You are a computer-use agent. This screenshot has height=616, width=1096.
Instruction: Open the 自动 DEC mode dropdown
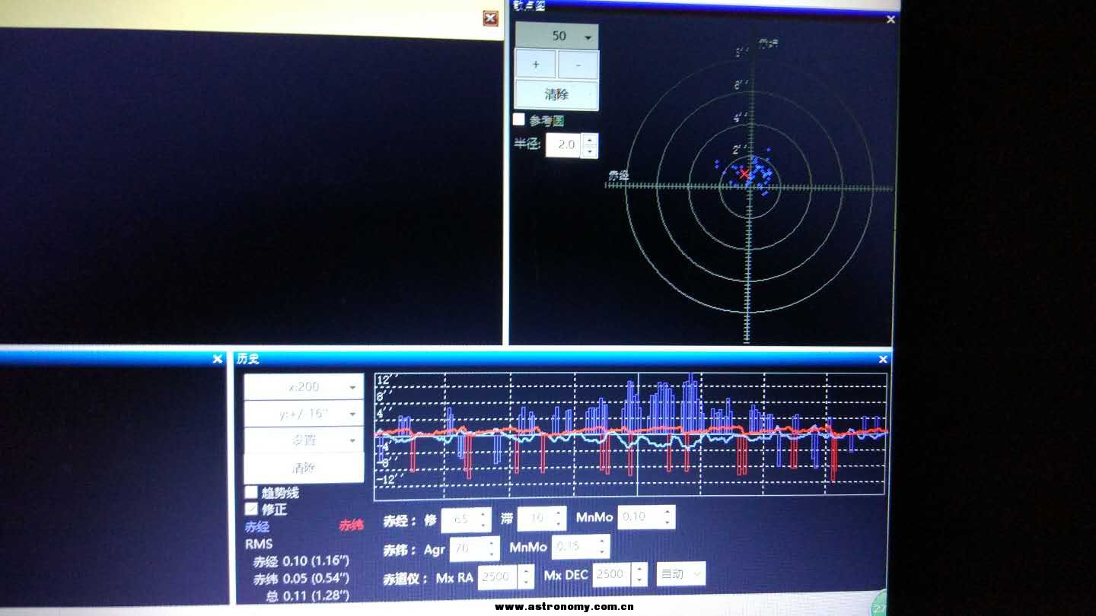681,574
